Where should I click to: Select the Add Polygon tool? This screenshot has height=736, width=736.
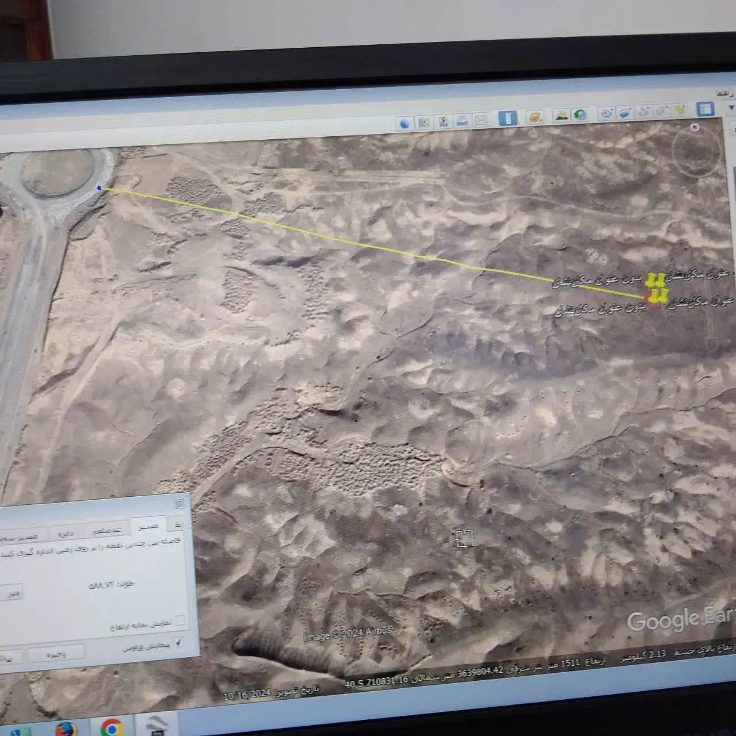(x=662, y=111)
